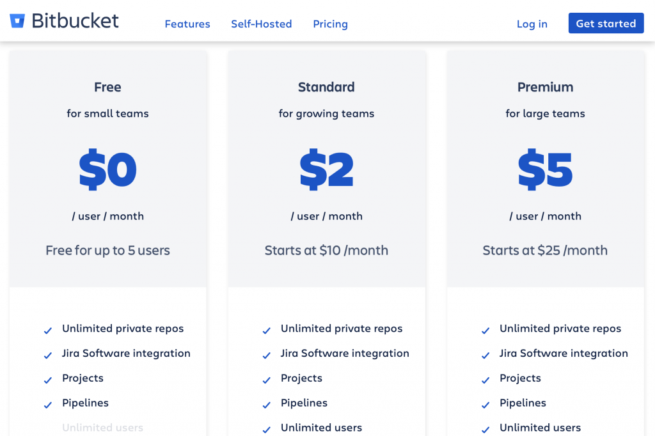Select the Free plan heading
Screen dimensions: 655x436
coord(107,88)
